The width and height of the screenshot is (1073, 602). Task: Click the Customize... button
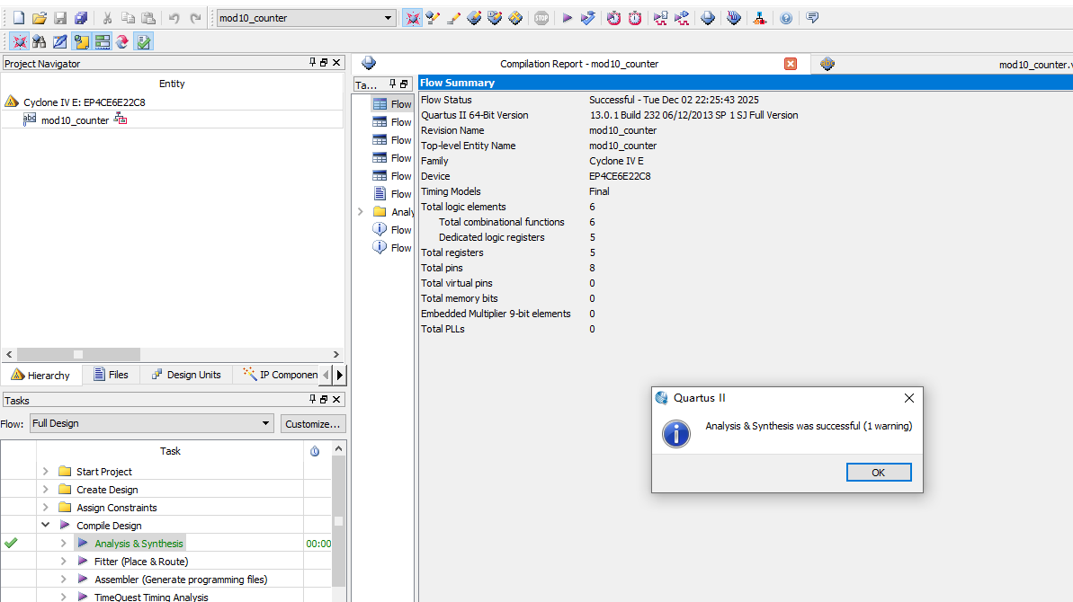[313, 424]
